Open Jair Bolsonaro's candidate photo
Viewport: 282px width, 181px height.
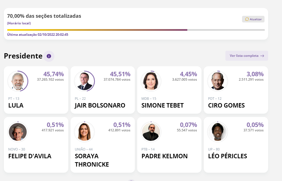[x=84, y=81]
